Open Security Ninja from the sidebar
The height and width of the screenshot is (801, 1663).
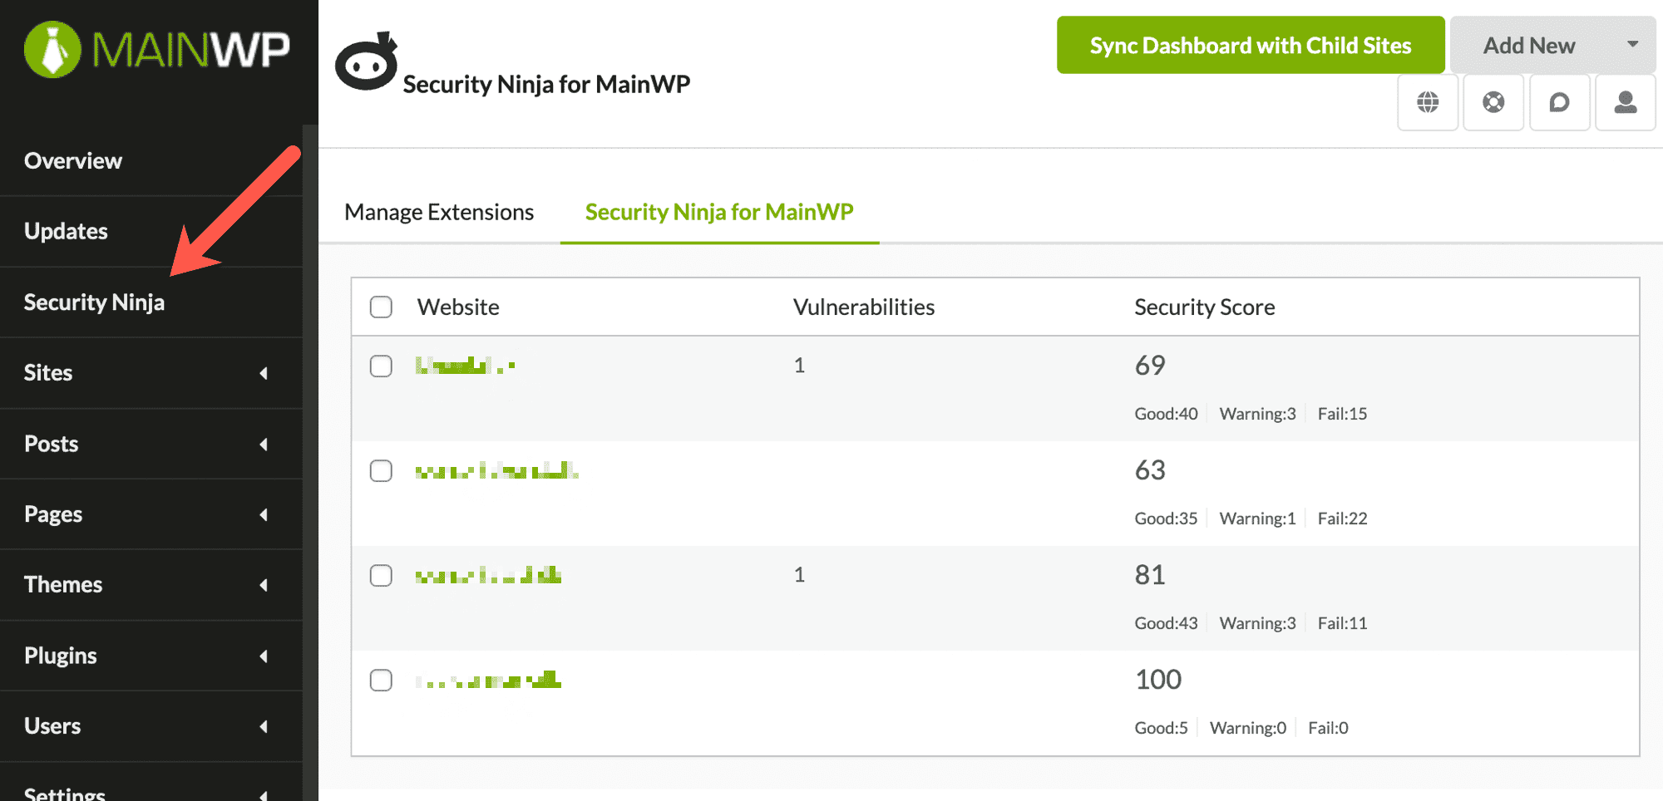[x=94, y=302]
